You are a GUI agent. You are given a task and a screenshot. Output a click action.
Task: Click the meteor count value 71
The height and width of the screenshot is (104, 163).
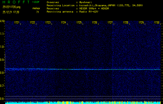[38, 12]
